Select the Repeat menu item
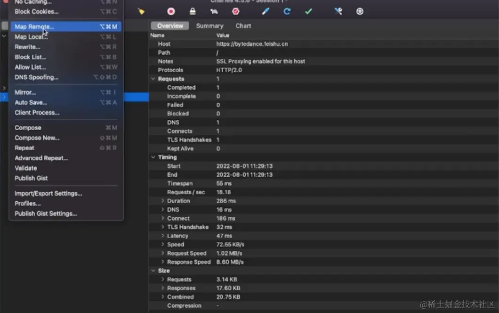This screenshot has height=313, width=499. tap(66, 148)
